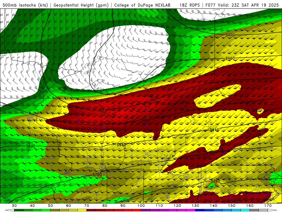Click the 'Geopotential Height (gpm)' title text
282x212 pixels.
tap(81, 5)
